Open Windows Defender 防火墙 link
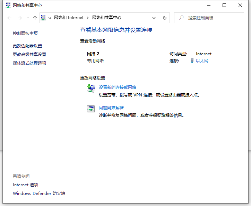Image resolution: width=251 pixels, height=206 pixels. pyautogui.click(x=39, y=194)
